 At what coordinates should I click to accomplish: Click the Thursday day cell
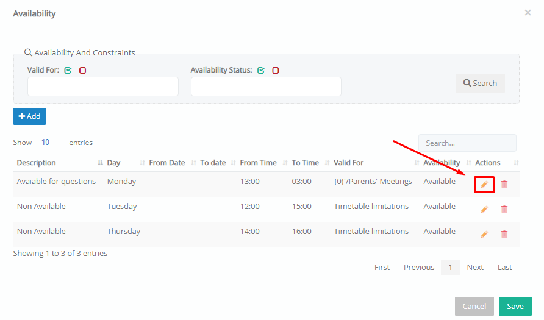click(x=124, y=231)
